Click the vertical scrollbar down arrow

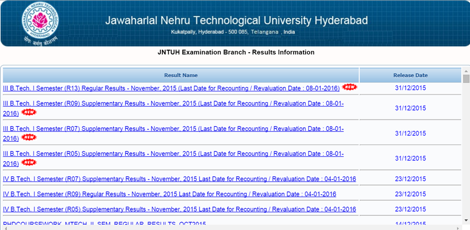[x=466, y=221]
